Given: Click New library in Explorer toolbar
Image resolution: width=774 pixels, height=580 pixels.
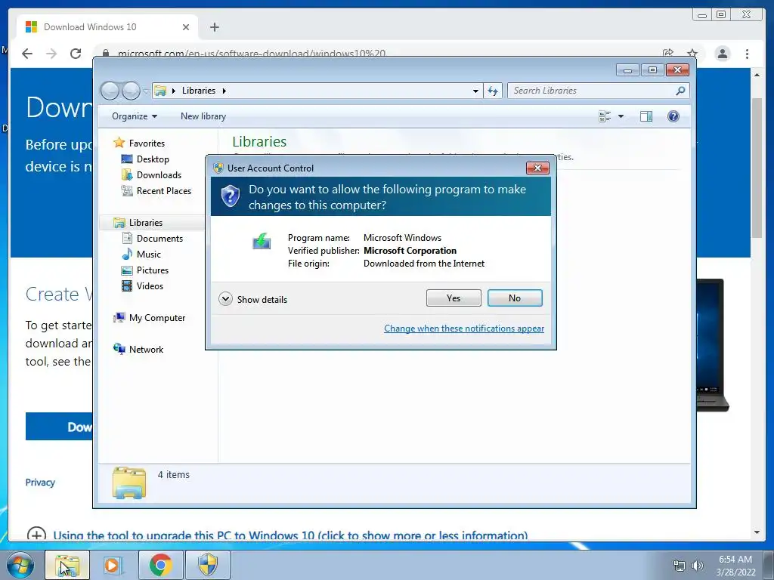Looking at the screenshot, I should (203, 116).
